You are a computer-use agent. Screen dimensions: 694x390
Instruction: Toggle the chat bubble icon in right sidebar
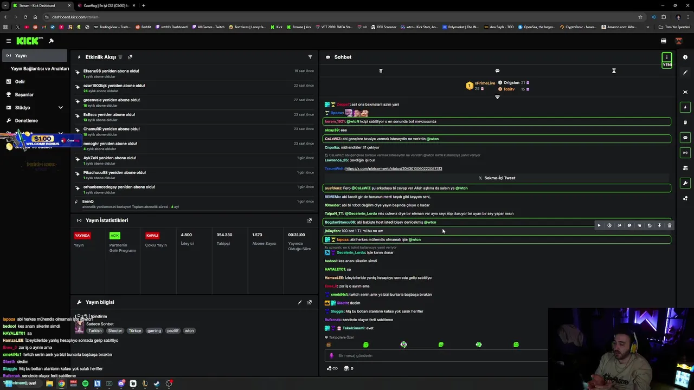(685, 138)
